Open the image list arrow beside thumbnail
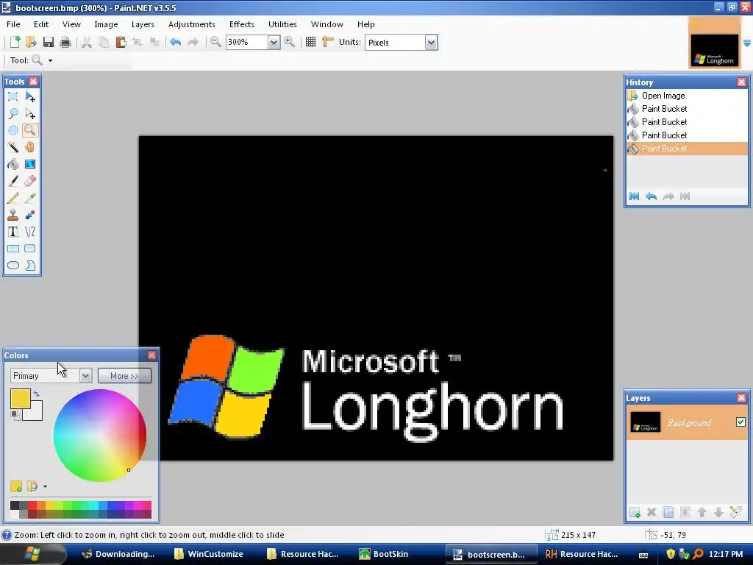753x565 pixels. [747, 43]
